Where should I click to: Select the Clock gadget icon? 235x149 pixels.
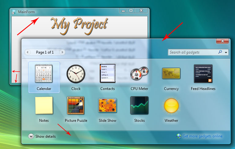coord(76,74)
